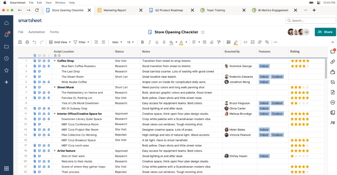Viewport: 337px width, 175px height.
Task: Undo the last action
Action: point(34,42)
